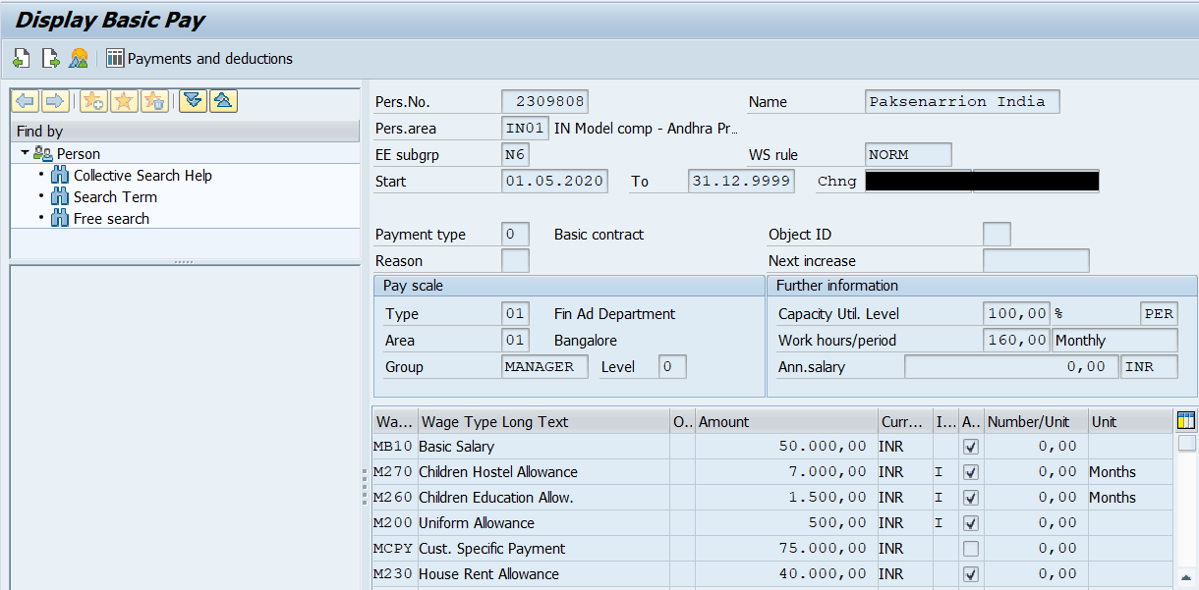The height and width of the screenshot is (590, 1199).
Task: Click the delete favorite star-trash icon
Action: click(154, 101)
